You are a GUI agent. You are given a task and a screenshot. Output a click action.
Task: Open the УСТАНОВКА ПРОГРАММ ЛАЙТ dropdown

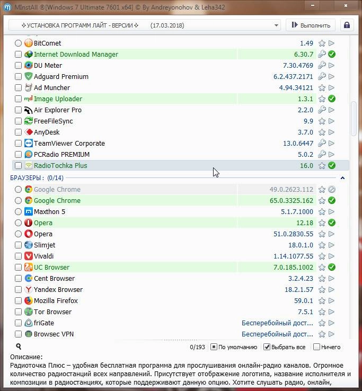click(x=145, y=25)
